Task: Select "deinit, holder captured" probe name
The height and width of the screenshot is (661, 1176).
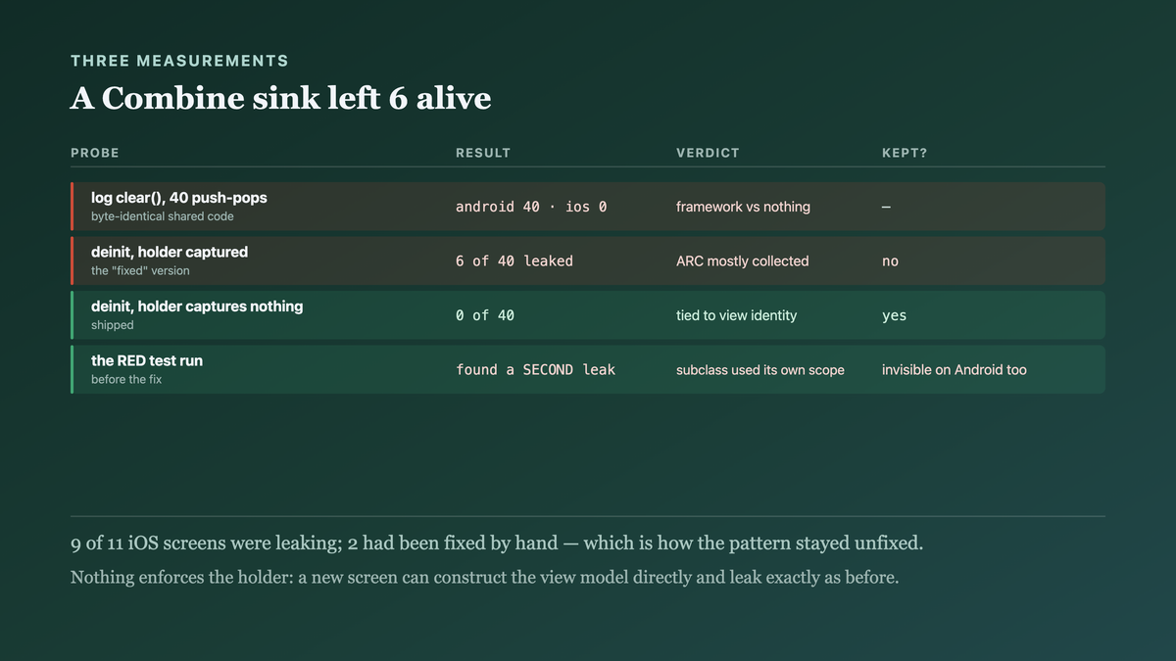Action: [x=170, y=252]
